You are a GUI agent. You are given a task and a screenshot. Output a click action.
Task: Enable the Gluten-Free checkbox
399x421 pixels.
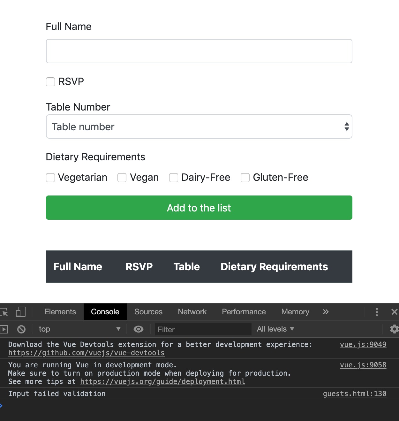point(245,178)
